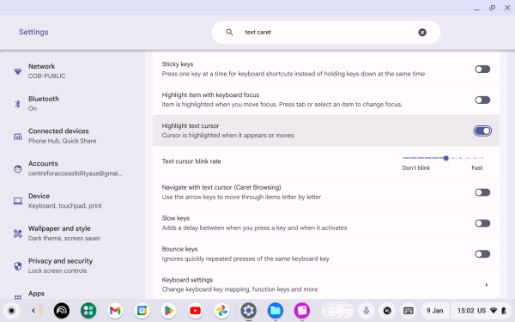Open the magenta app icon on shelf
The width and height of the screenshot is (515, 322).
coord(302,311)
